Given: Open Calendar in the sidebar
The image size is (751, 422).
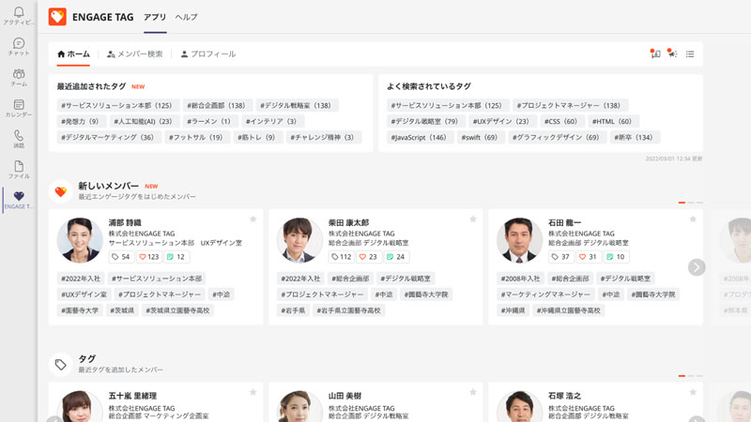Looking at the screenshot, I should click(x=19, y=108).
